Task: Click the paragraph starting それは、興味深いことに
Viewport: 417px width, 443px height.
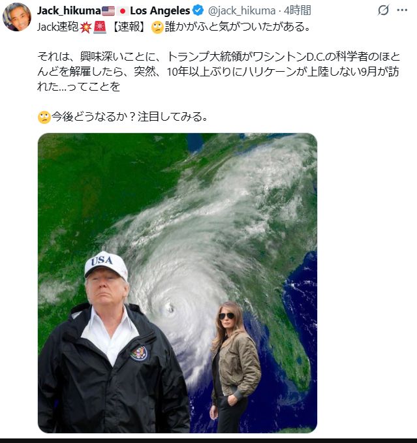Action: pyautogui.click(x=219, y=72)
